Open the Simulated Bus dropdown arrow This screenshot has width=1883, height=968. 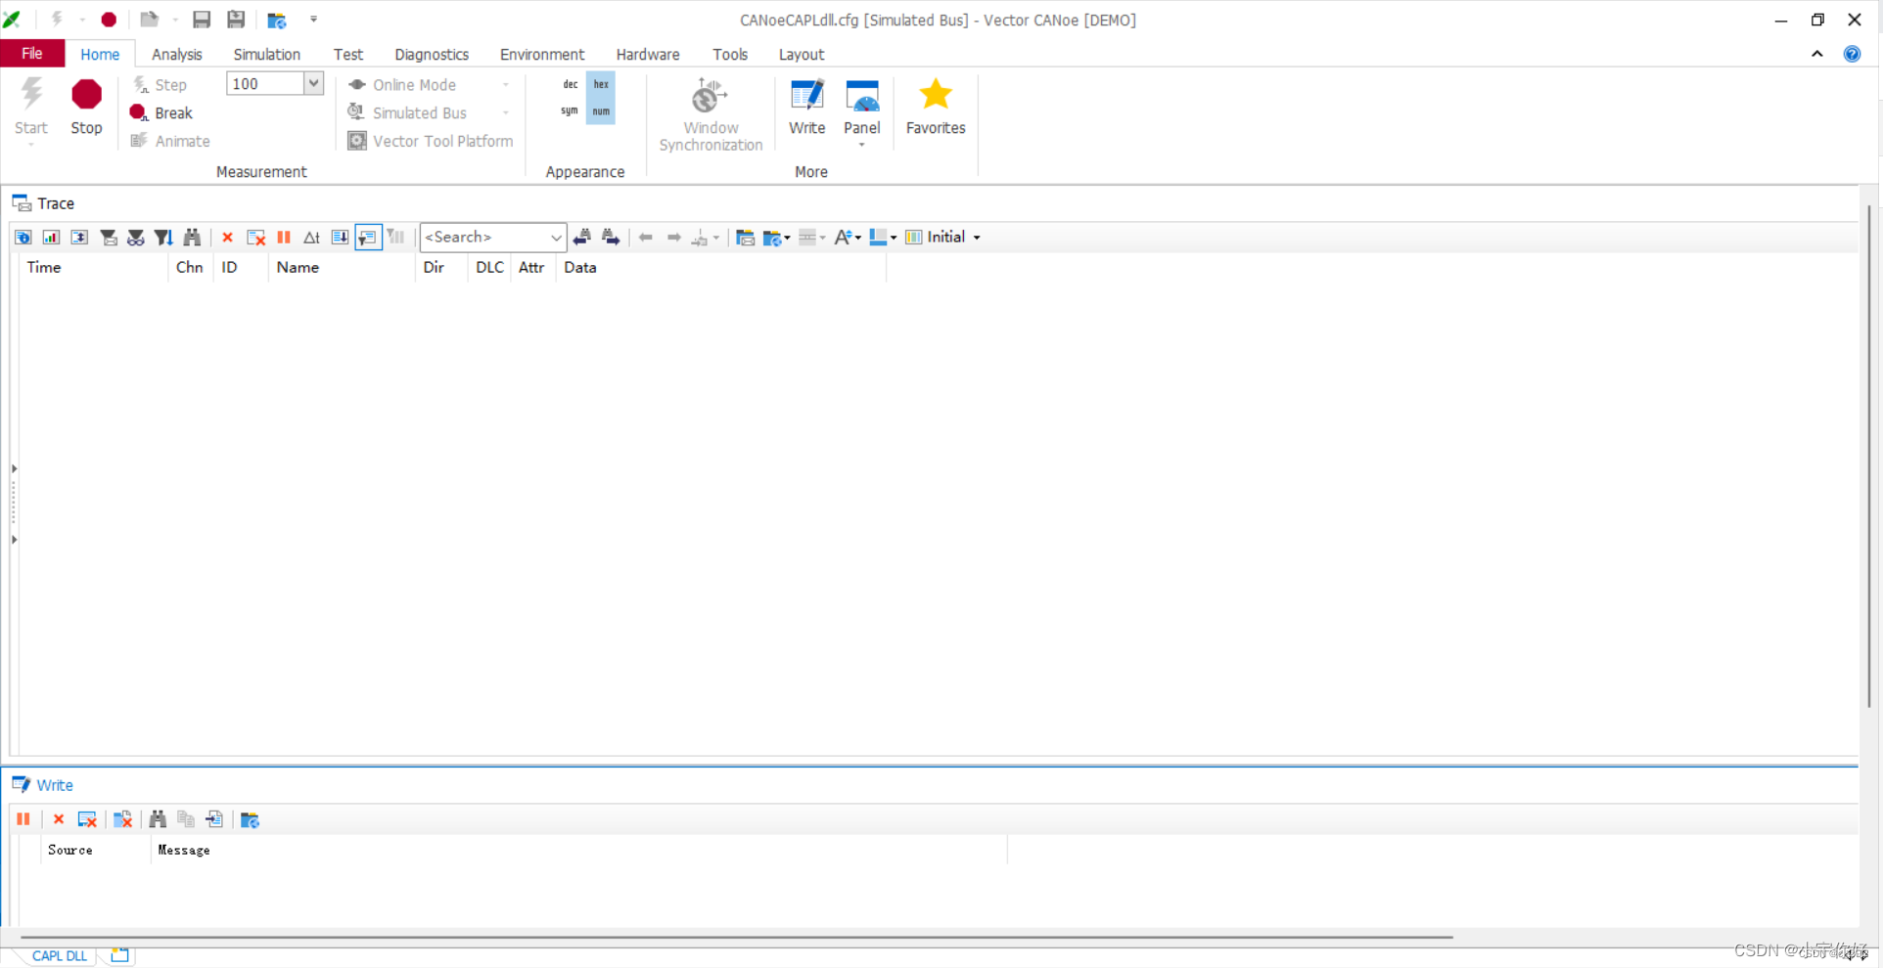point(505,112)
